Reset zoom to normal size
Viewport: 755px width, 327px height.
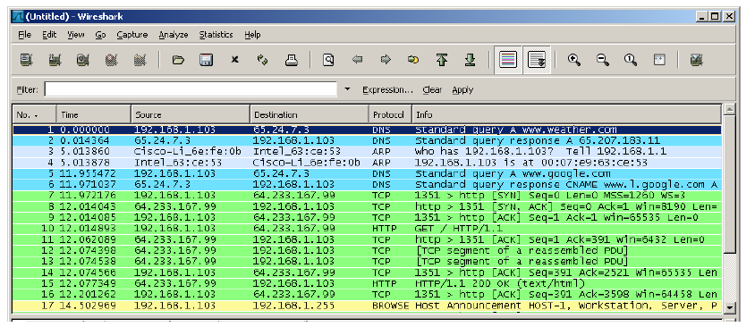point(631,60)
